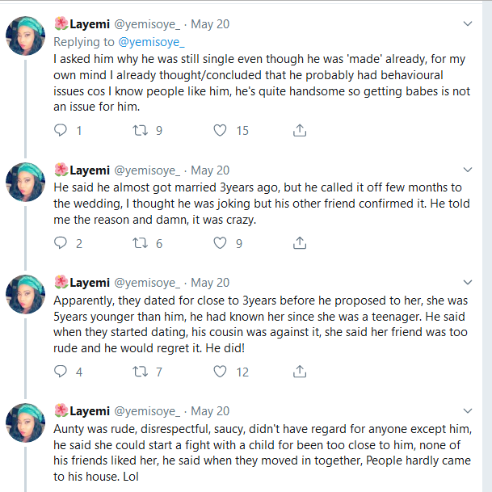The width and height of the screenshot is (492, 492).
Task: Open May 20 timestamp on second tweet
Action: [210, 170]
